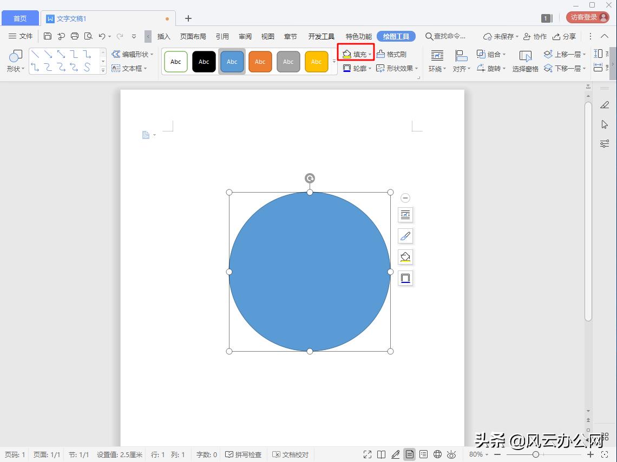This screenshot has width=617, height=462.
Task: Switch to two-page view in status bar
Action: point(382,454)
